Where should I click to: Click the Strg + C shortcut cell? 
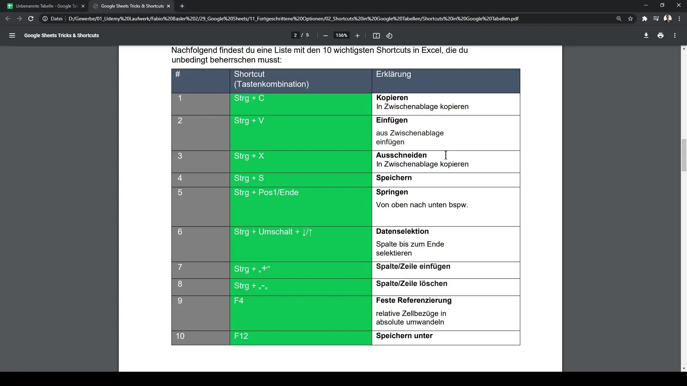click(x=301, y=104)
